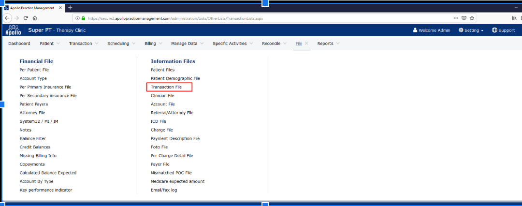This screenshot has height=206, width=522.
Task: Open the page actions three-dots icon
Action: 455,18
